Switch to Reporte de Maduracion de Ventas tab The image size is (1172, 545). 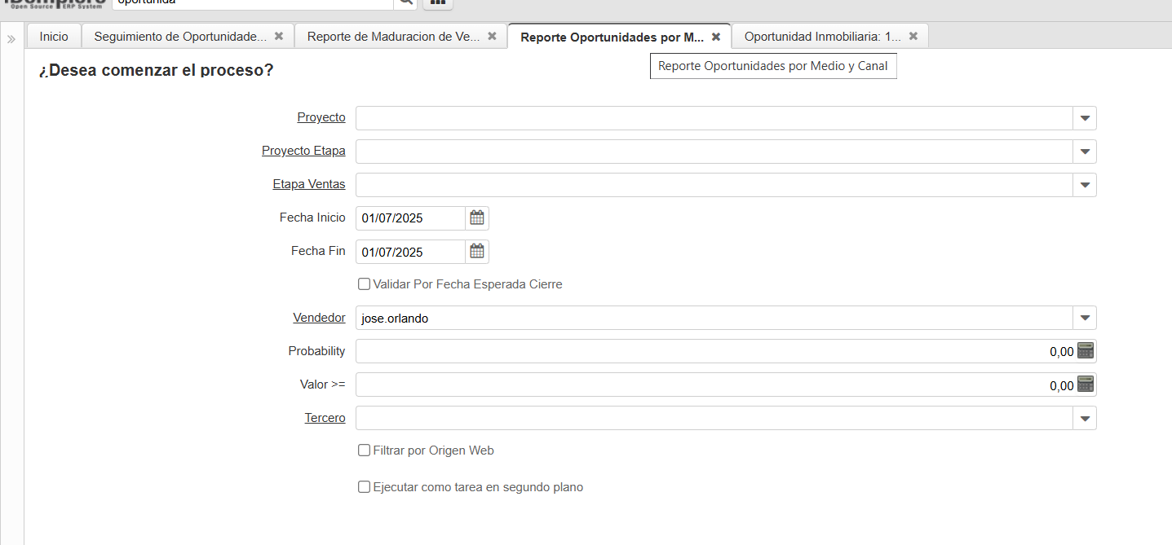pyautogui.click(x=393, y=37)
